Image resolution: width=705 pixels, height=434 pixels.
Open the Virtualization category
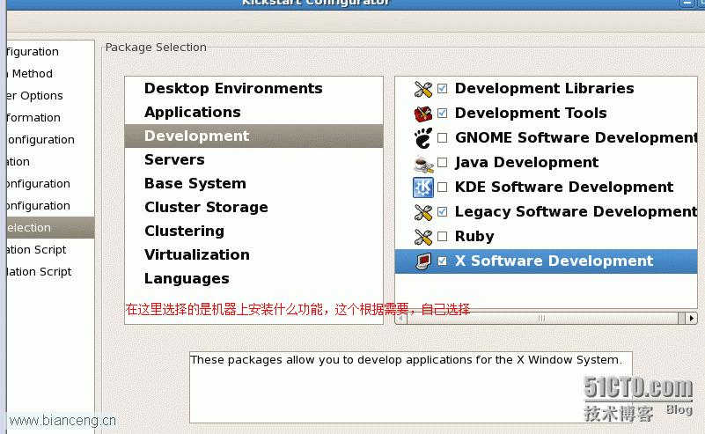(254, 255)
